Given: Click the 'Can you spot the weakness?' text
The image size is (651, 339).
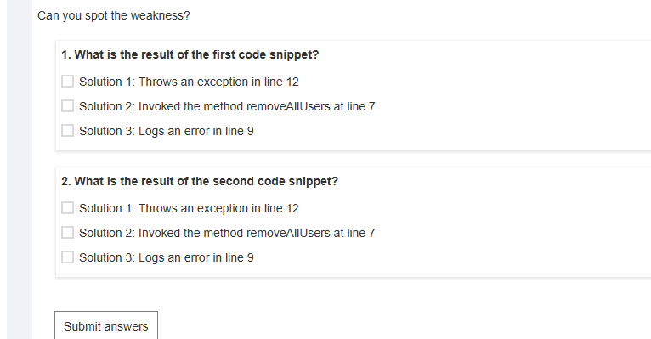Looking at the screenshot, I should click(x=114, y=16).
